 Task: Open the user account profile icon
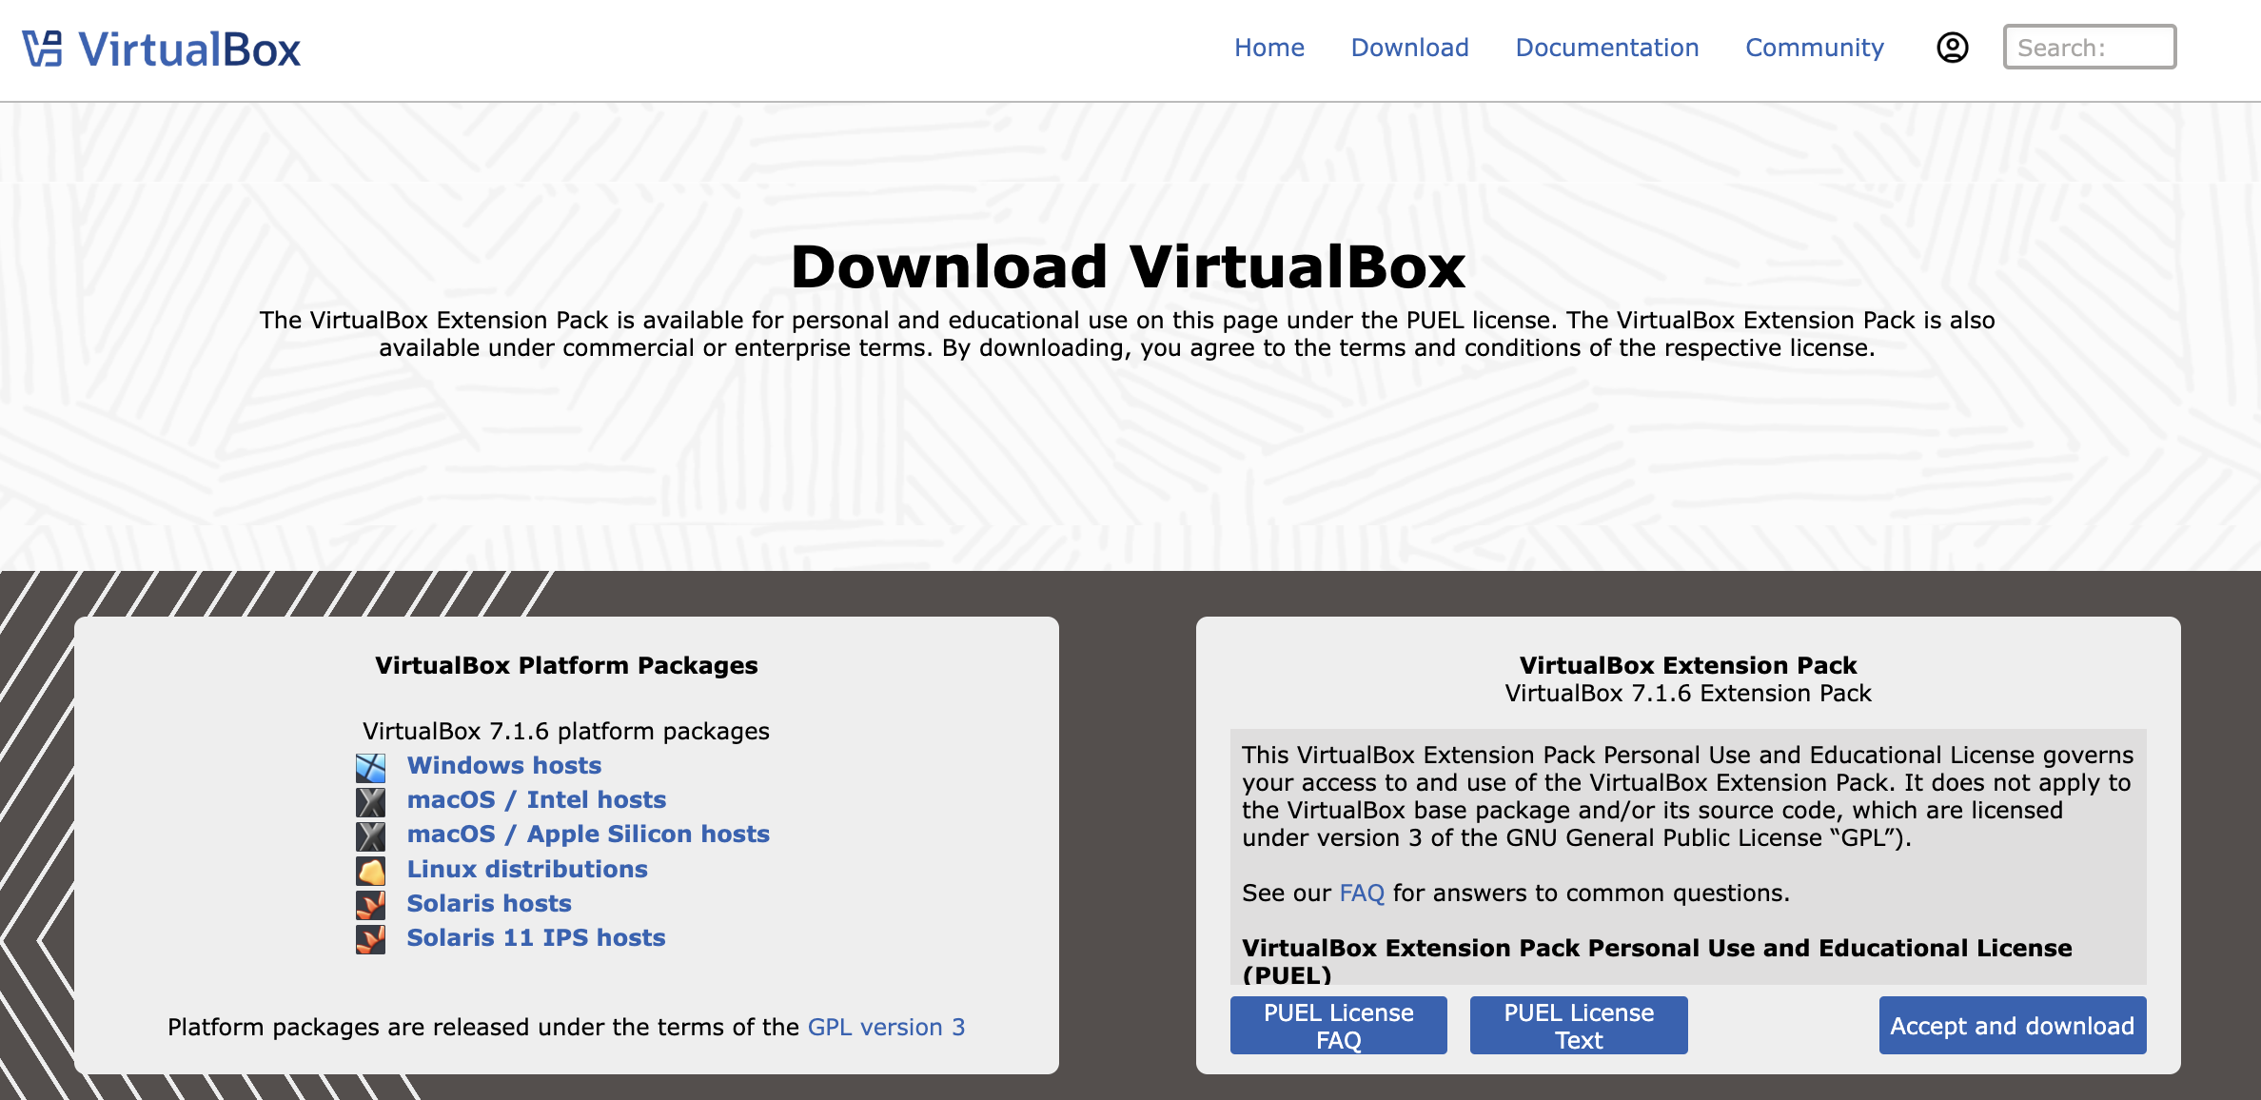tap(1953, 48)
